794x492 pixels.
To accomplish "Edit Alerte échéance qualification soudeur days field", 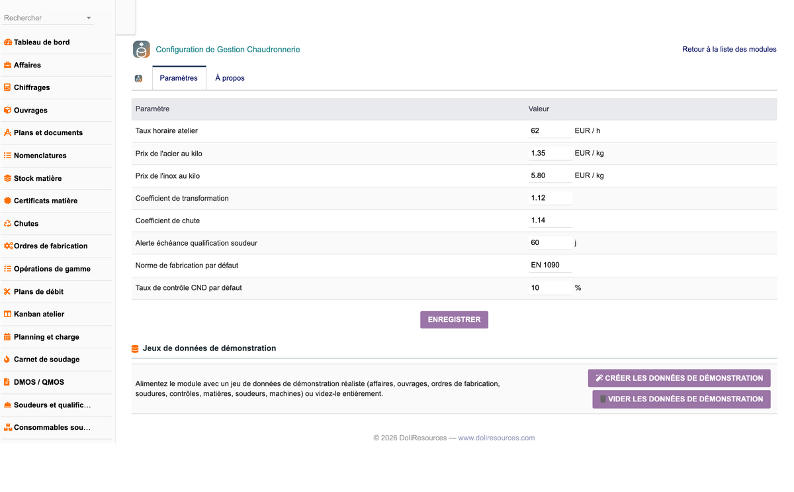I will 550,243.
